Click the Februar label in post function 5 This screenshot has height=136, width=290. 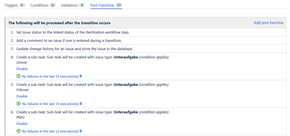tap(23, 90)
